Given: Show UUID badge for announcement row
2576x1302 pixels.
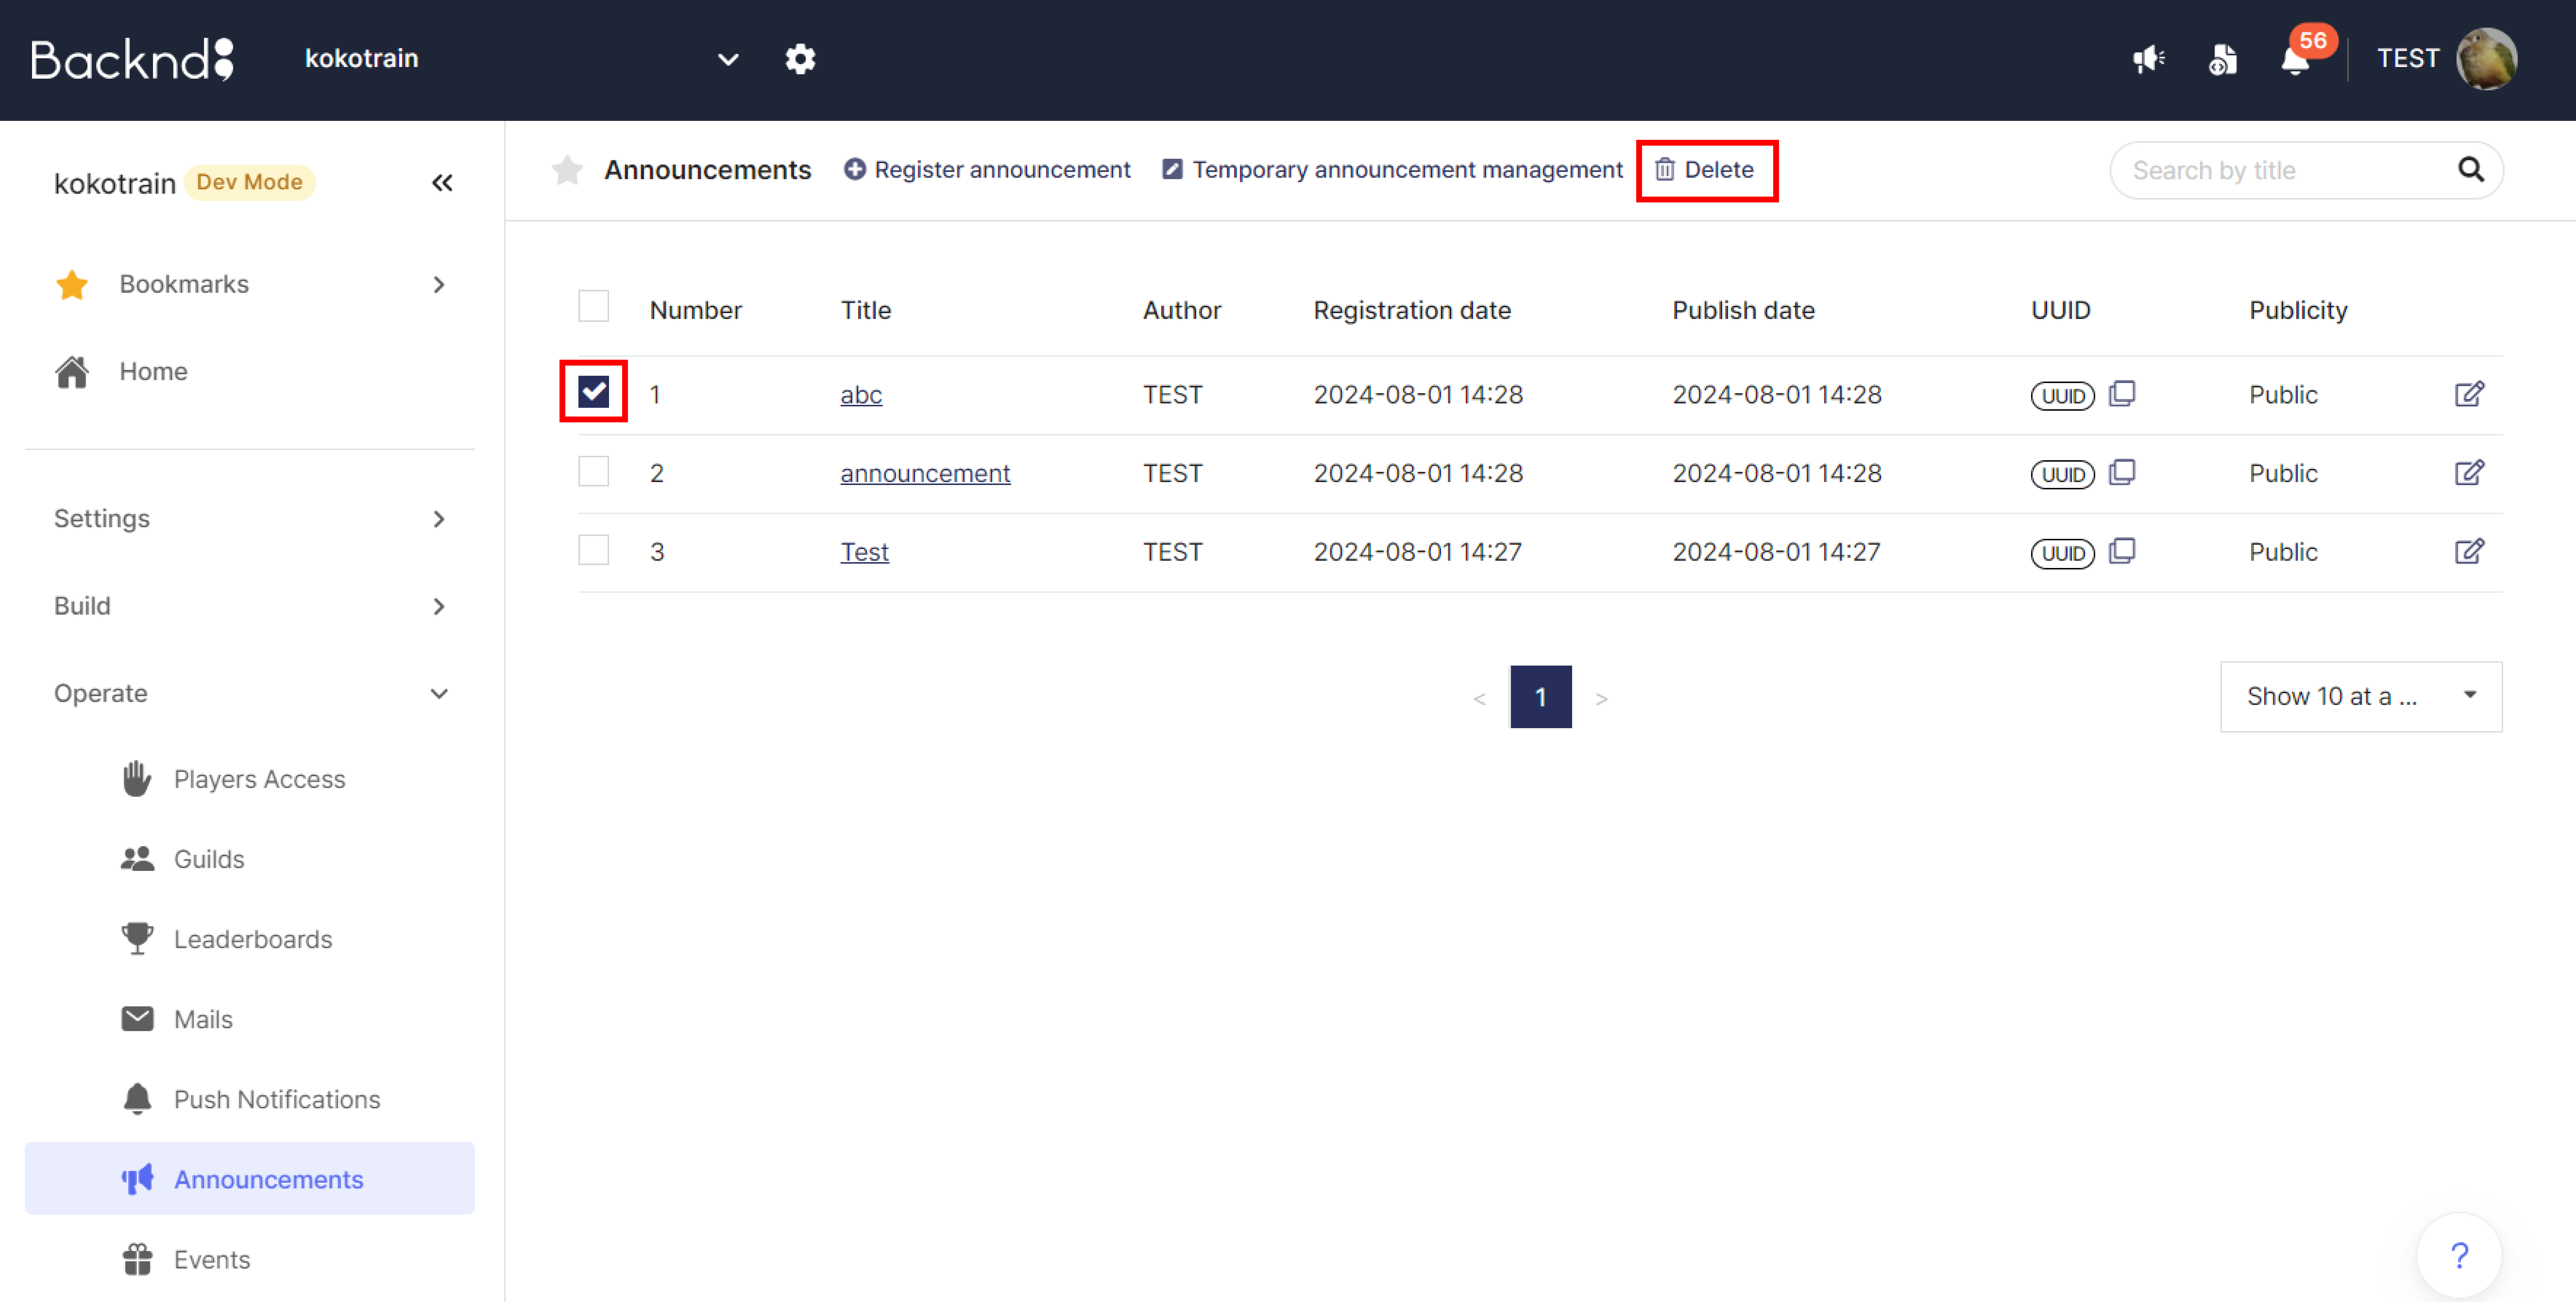Looking at the screenshot, I should [2062, 475].
